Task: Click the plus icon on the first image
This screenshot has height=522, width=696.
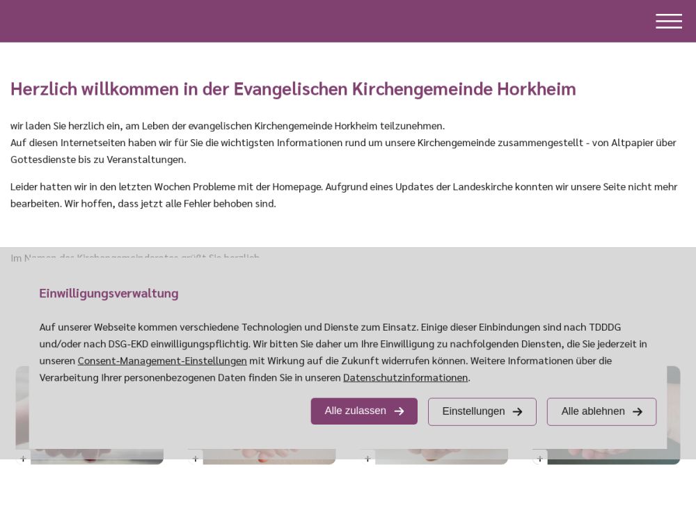Action: [23, 458]
